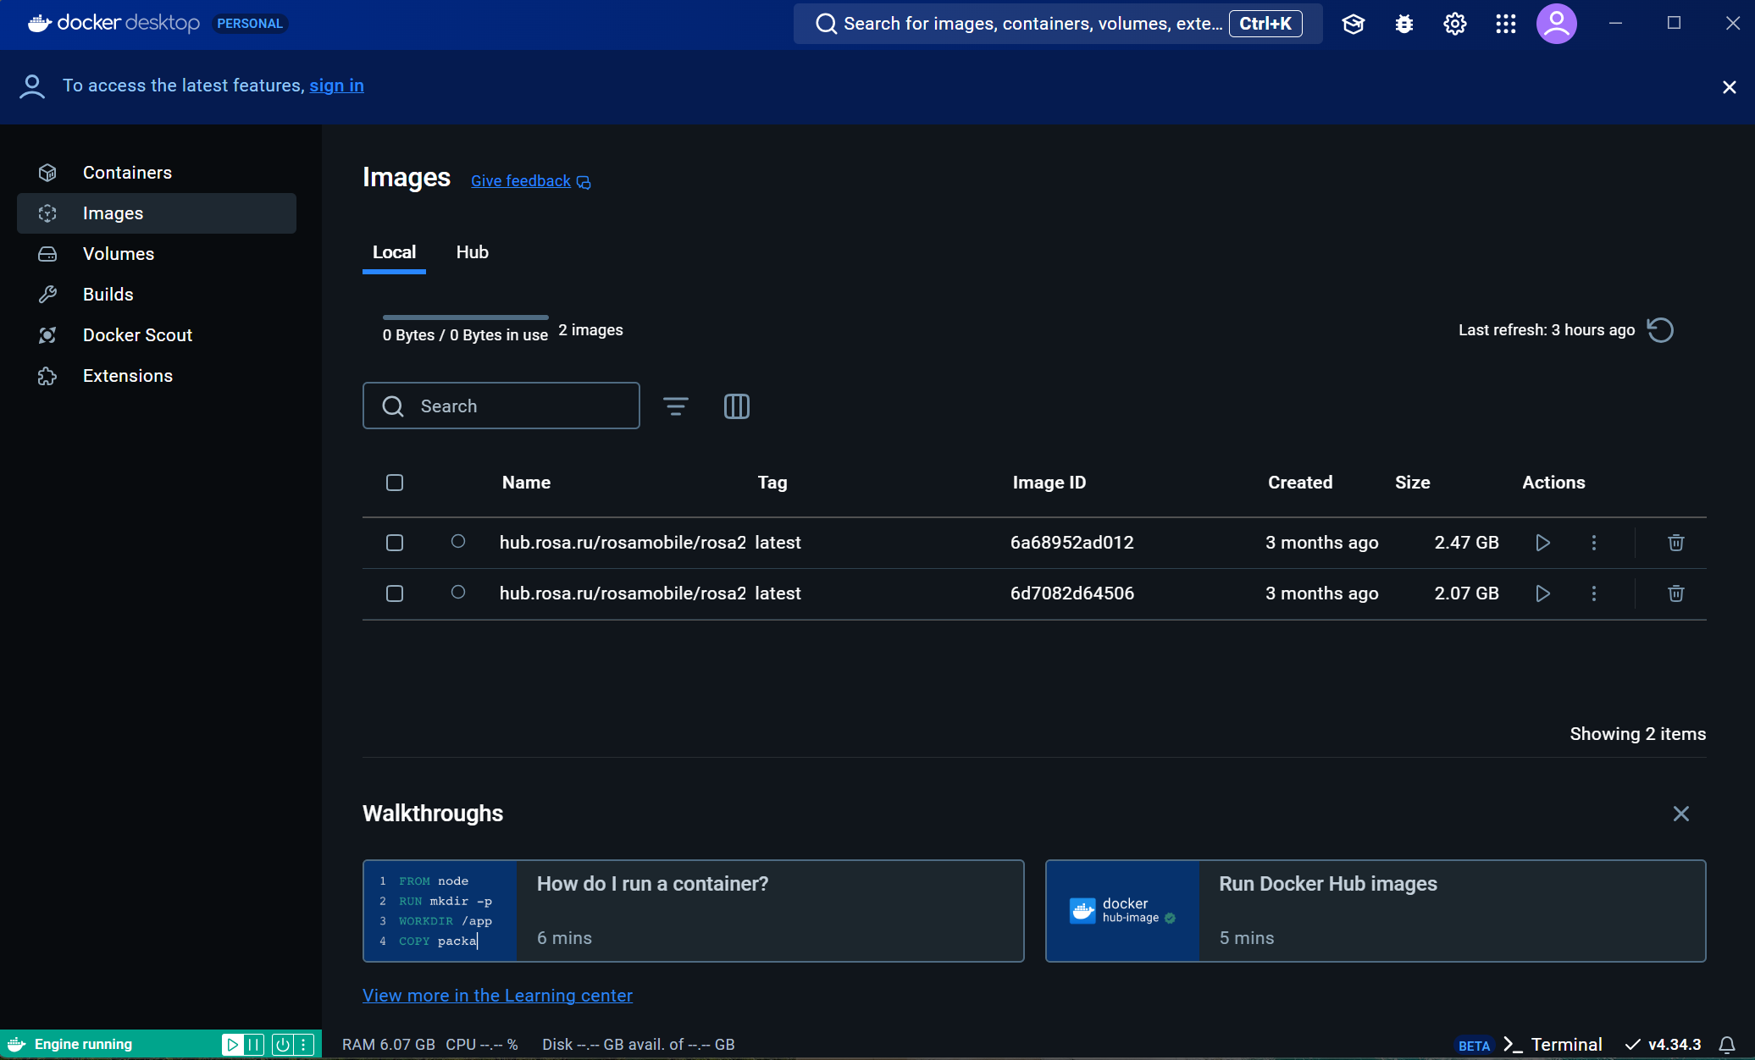This screenshot has height=1060, width=1755.
Task: Select checkbox for the 2.47 GB image
Action: point(395,543)
